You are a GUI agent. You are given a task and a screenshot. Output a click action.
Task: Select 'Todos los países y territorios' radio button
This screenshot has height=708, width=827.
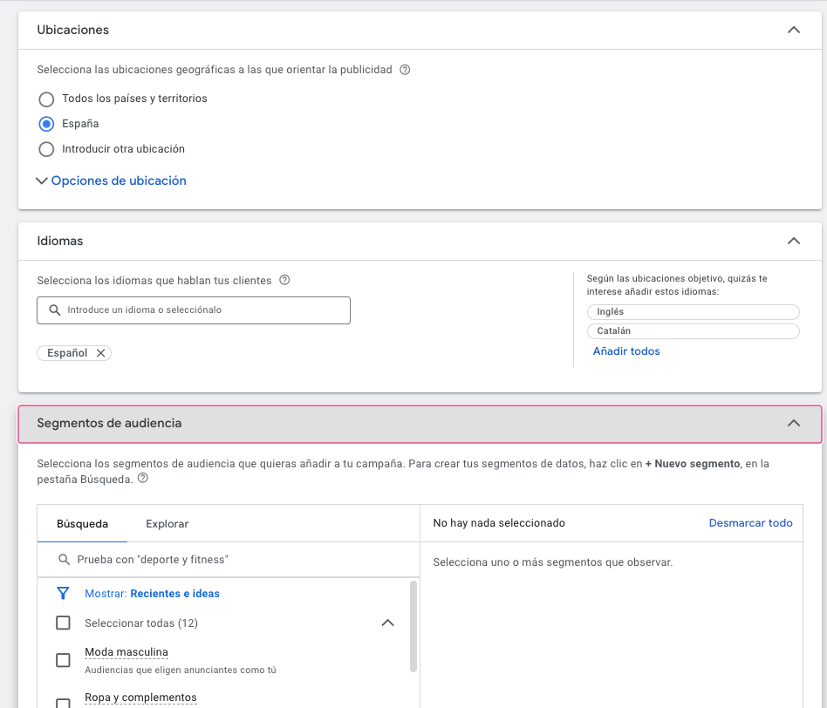(x=46, y=99)
